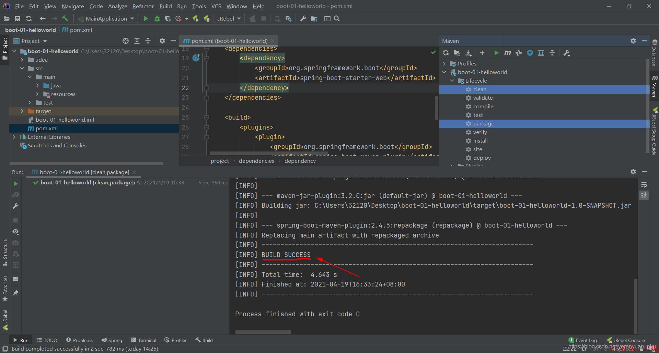Open Structure side tool window
Image resolution: width=659 pixels, height=353 pixels.
pos(5,253)
